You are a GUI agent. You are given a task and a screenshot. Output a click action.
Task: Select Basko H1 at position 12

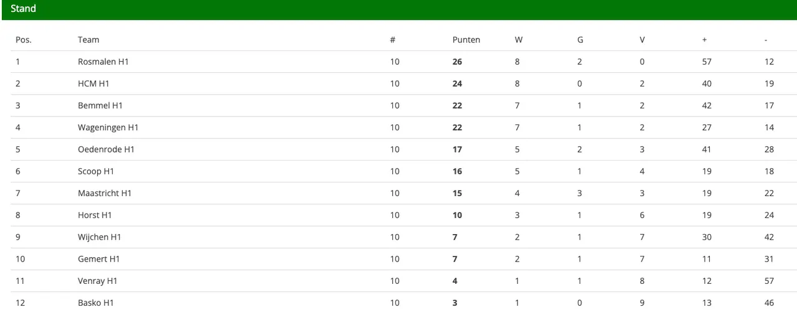(x=96, y=303)
